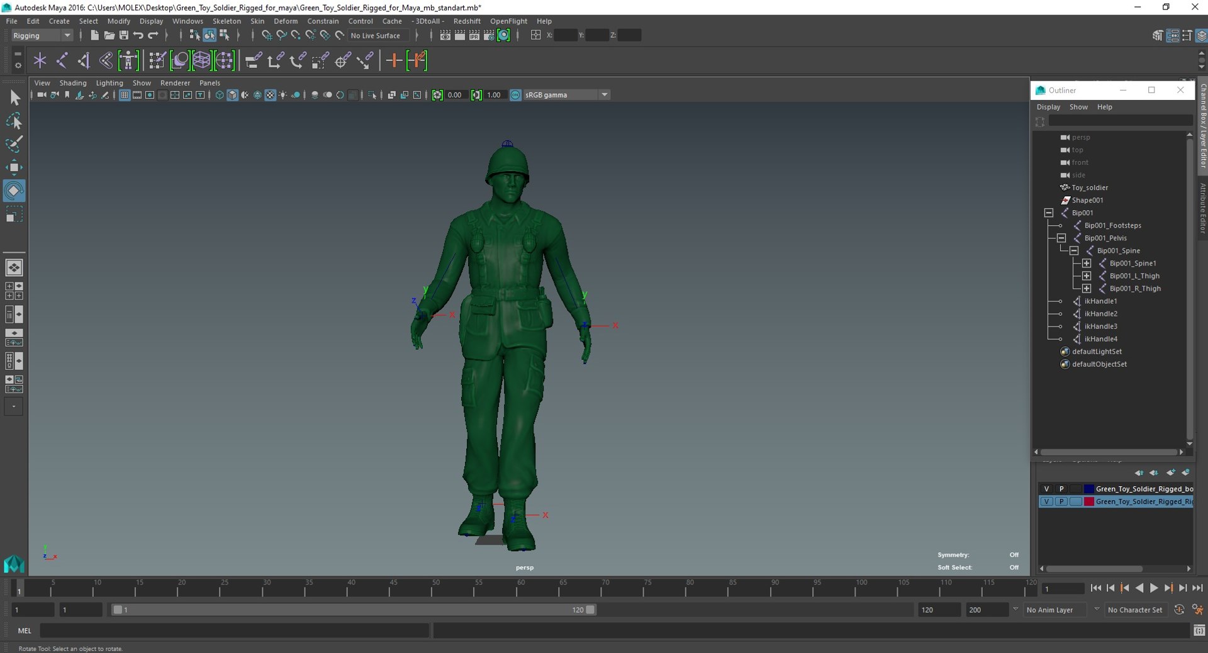Expand Bip001_L_Thigh in the Outliner
The height and width of the screenshot is (653, 1208).
point(1087,276)
